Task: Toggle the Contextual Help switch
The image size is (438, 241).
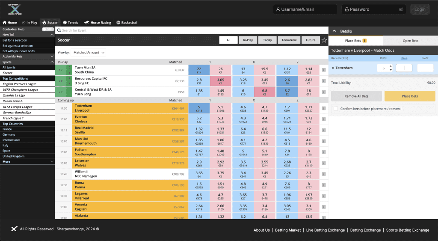Action: tap(48, 29)
